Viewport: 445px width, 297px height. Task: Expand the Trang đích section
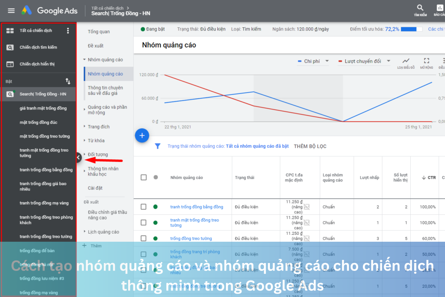(x=84, y=127)
